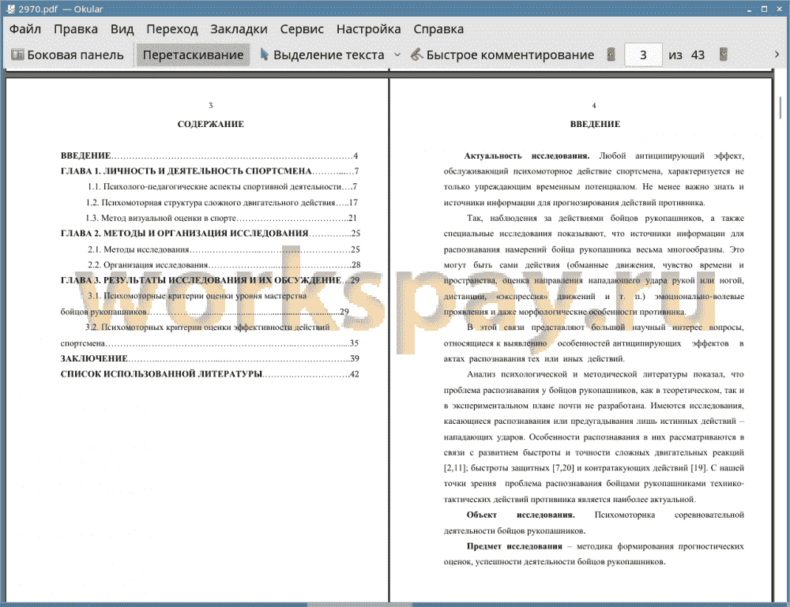Activate Перетаскивание browse mode
This screenshot has height=607, width=790.
[x=193, y=55]
